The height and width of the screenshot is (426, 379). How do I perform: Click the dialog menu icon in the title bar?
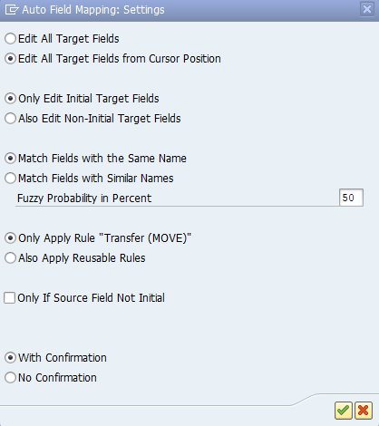pos(12,10)
